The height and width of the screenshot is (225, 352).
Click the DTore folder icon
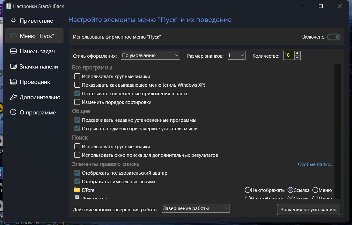coord(77,190)
